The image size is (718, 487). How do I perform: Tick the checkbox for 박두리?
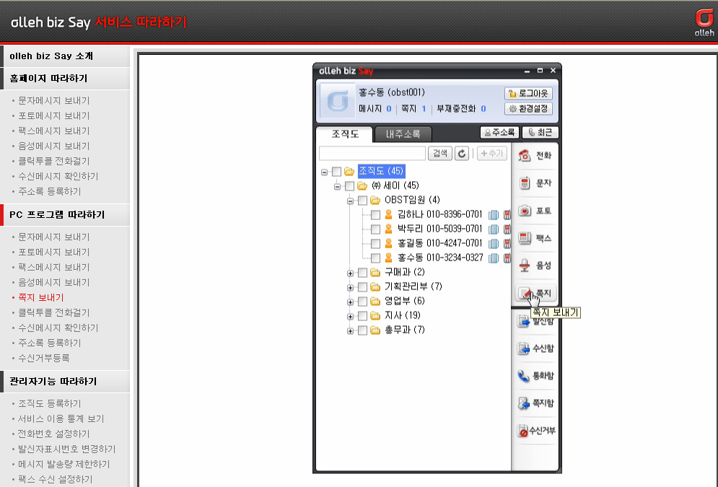coord(375,229)
